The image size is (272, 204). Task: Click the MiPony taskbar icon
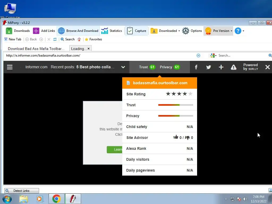coord(73,199)
